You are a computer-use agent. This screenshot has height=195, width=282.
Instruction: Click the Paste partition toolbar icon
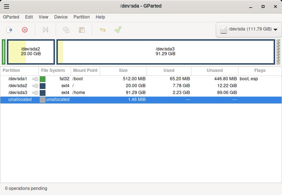click(82, 30)
